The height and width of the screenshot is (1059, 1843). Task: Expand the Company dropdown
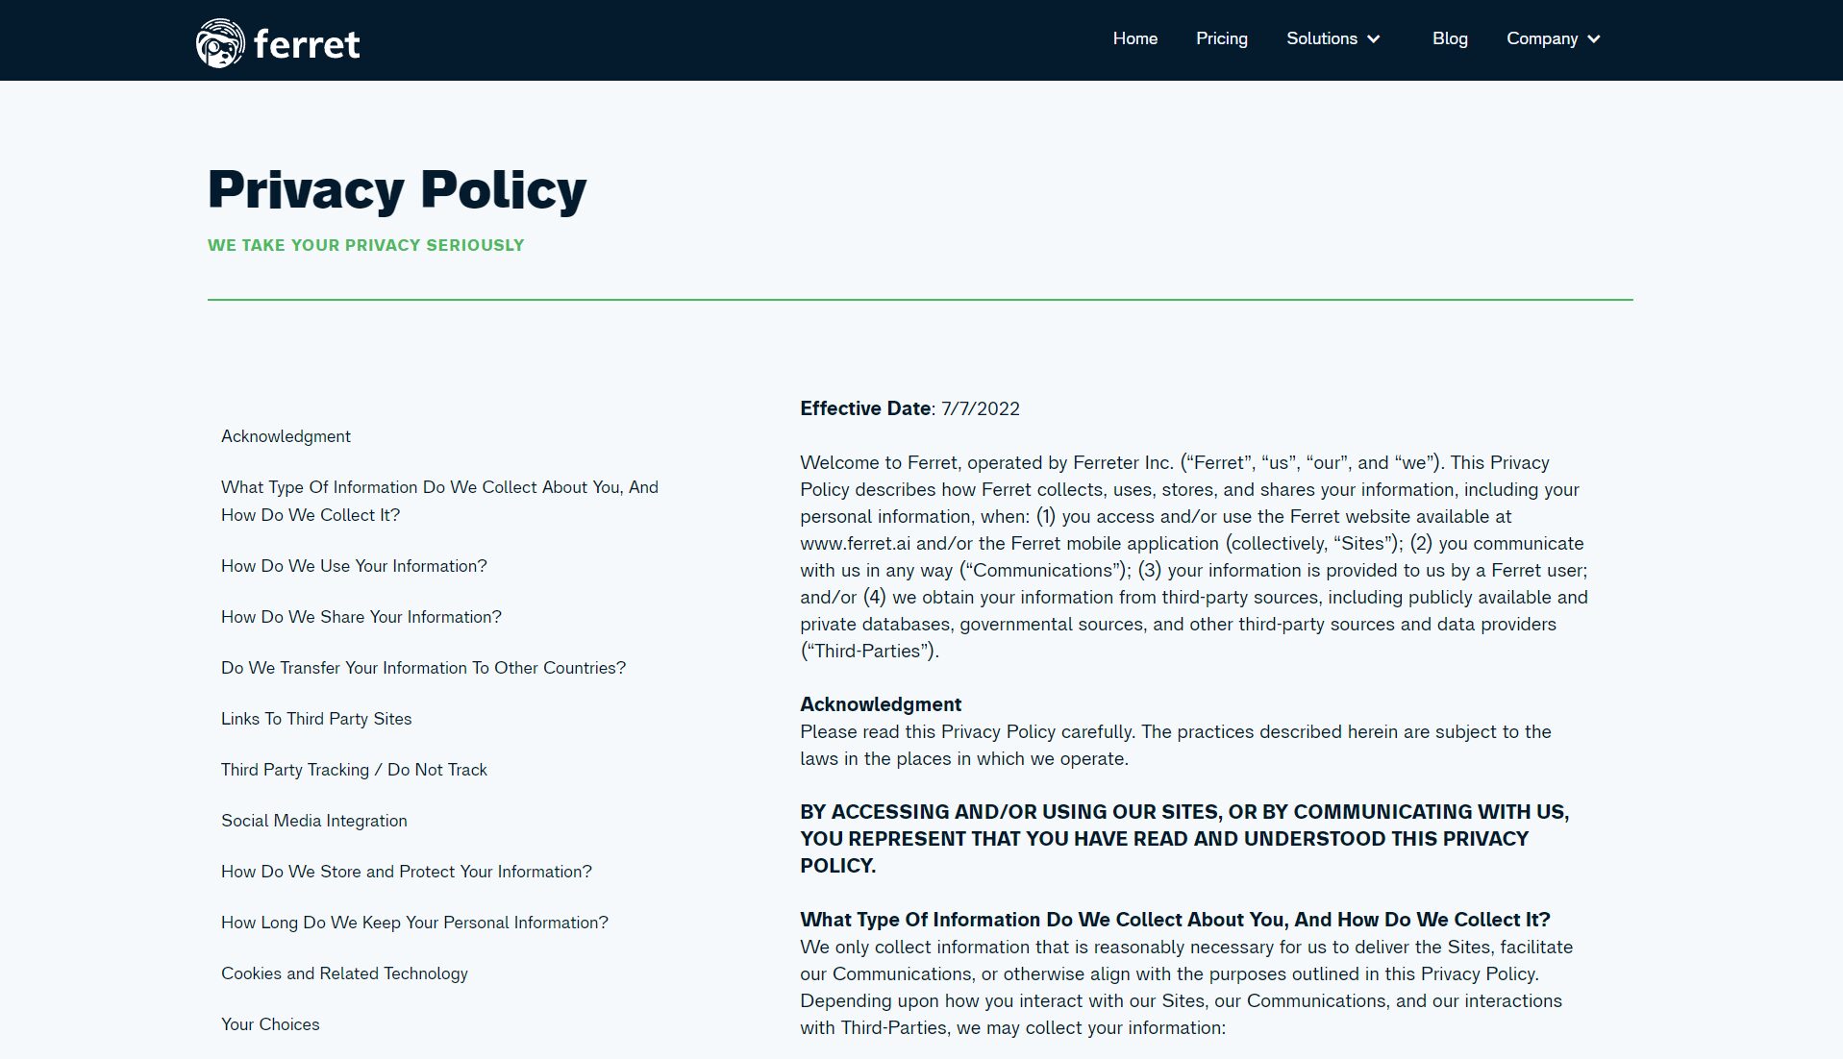coord(1543,38)
